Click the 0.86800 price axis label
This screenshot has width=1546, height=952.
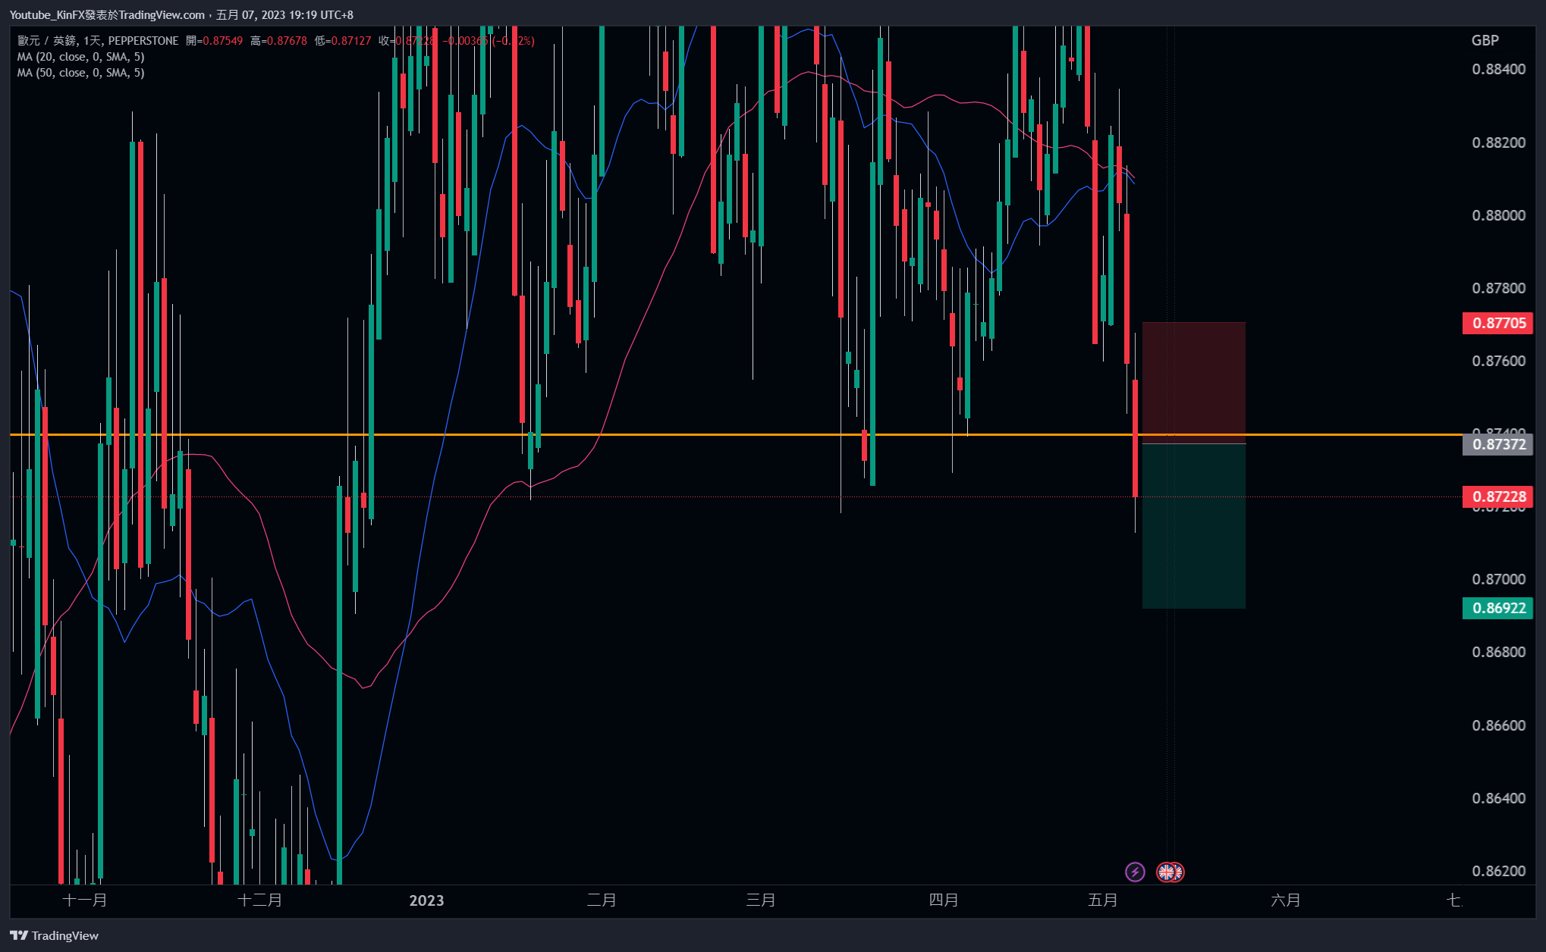tap(1498, 652)
